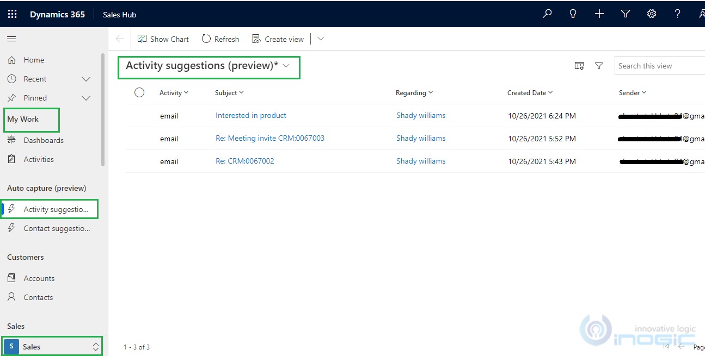Click the Accounts building icon

coord(11,278)
